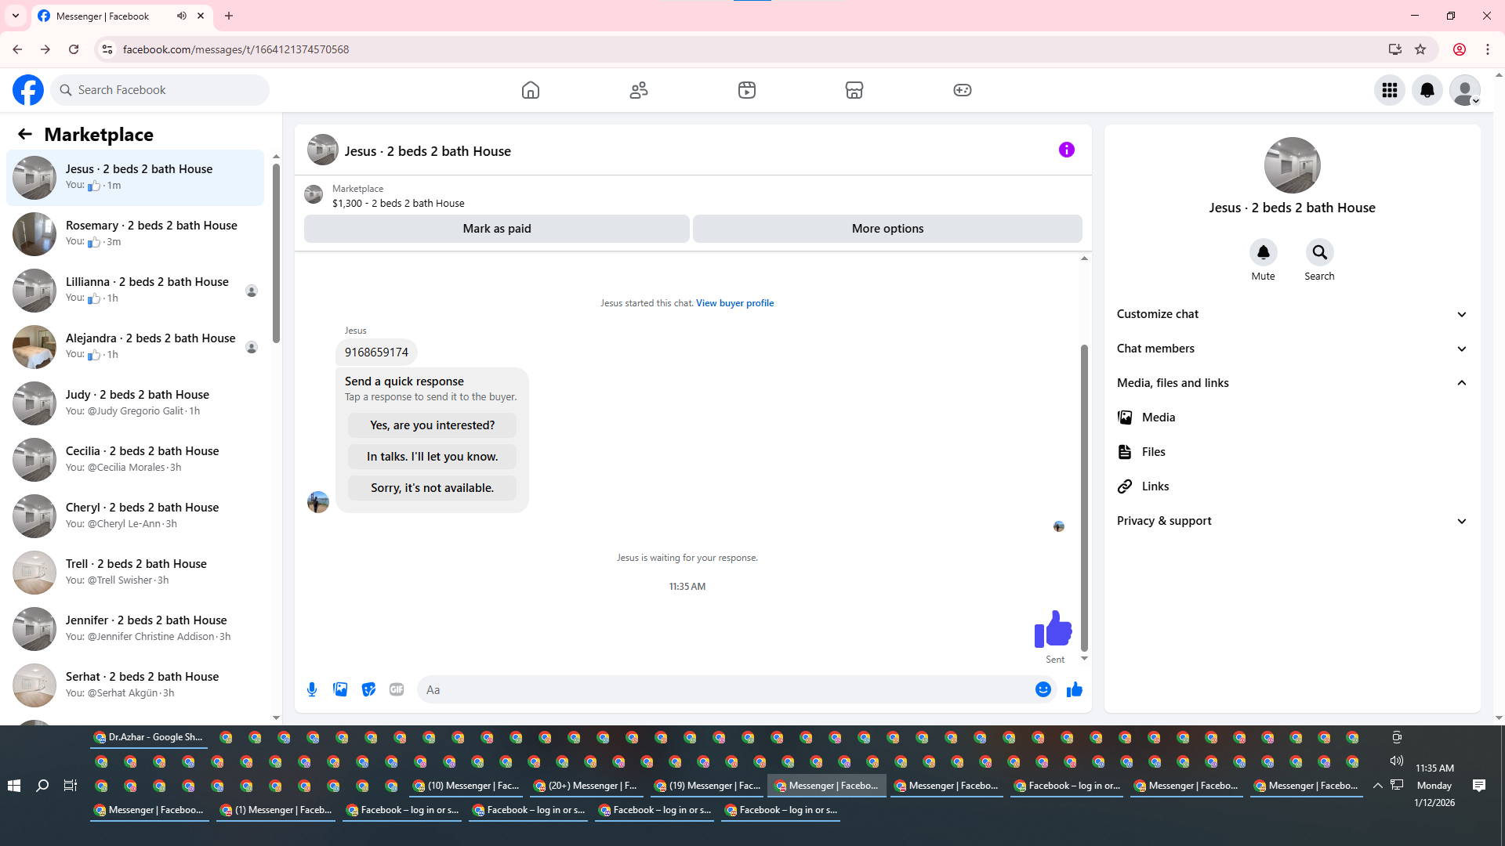1505x846 pixels.
Task: Click the Mark as paid button
Action: [496, 229]
